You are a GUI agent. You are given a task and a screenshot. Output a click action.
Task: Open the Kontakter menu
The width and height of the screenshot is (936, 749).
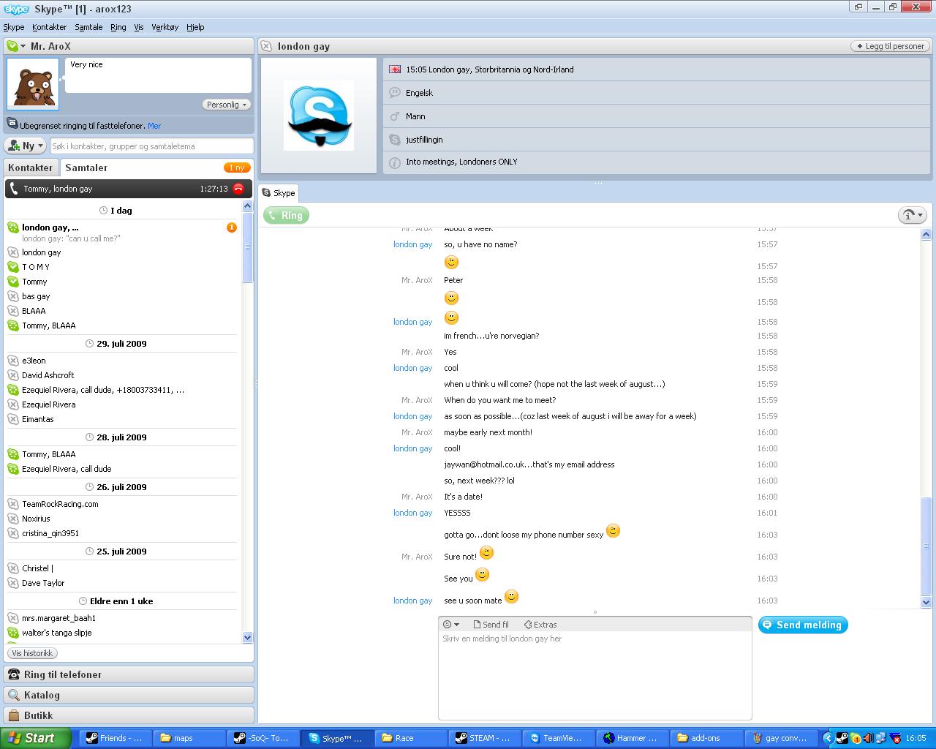pos(50,27)
